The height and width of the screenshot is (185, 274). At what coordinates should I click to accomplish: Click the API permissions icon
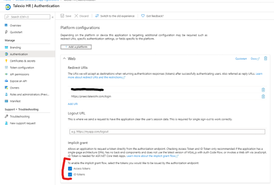[6, 74]
